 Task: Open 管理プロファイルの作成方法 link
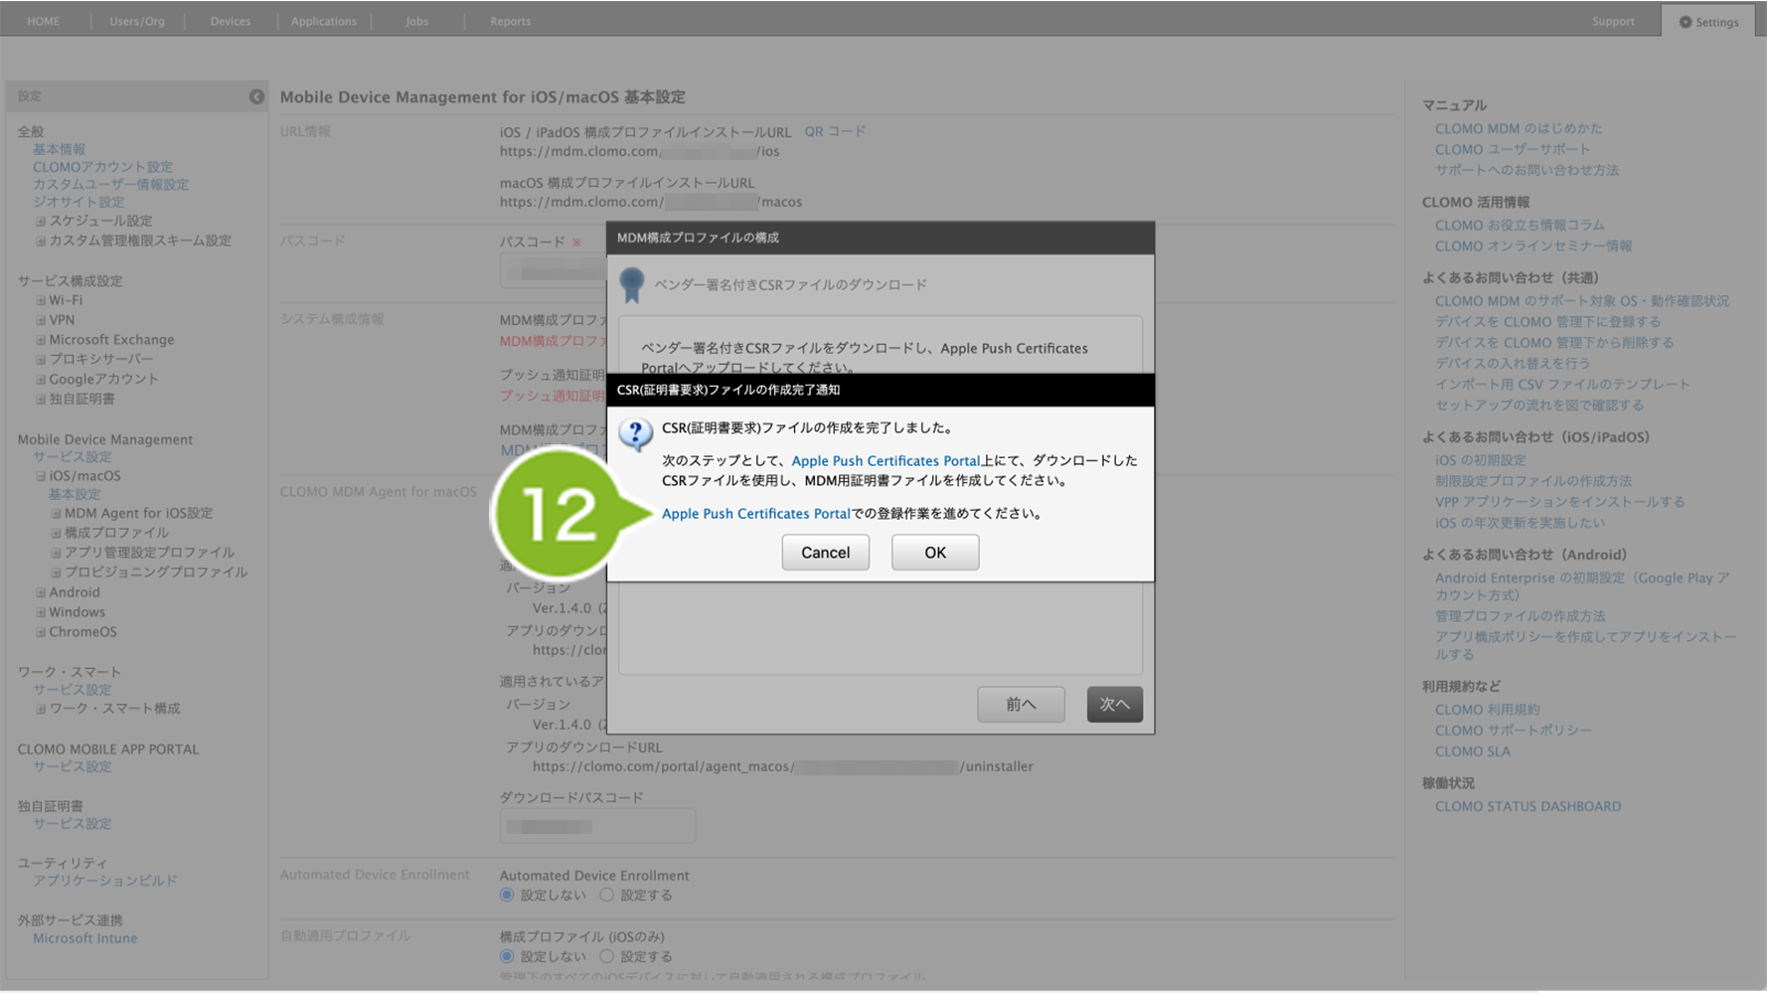[x=1520, y=616]
